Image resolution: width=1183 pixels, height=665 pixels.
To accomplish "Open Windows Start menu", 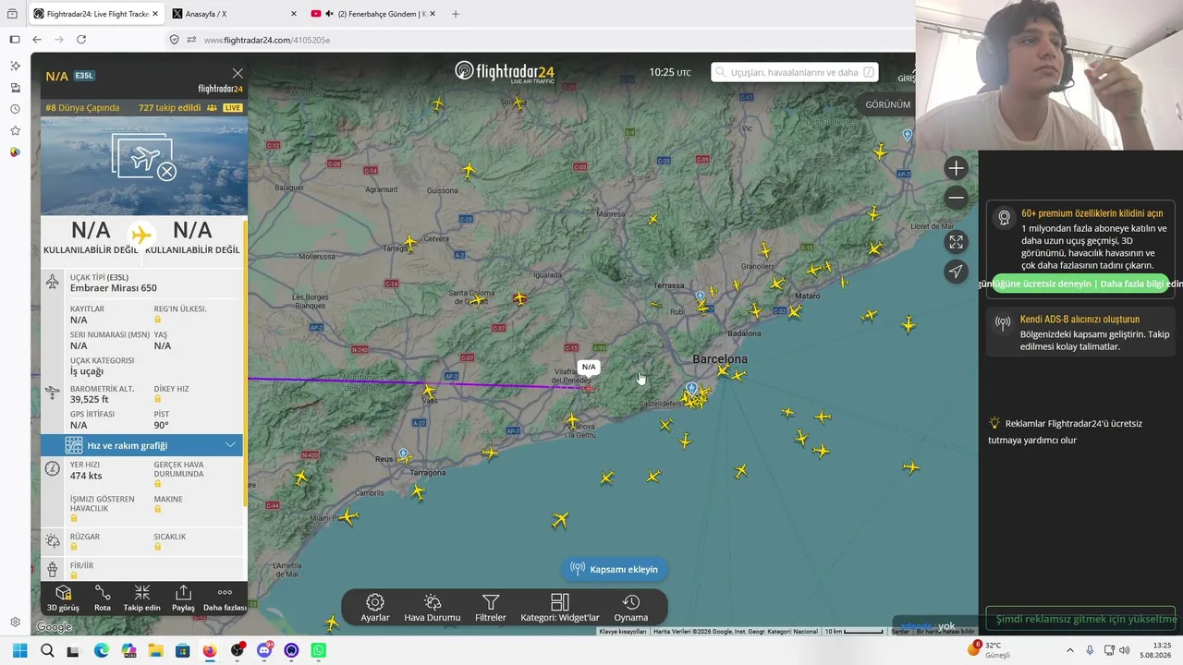I will [19, 650].
